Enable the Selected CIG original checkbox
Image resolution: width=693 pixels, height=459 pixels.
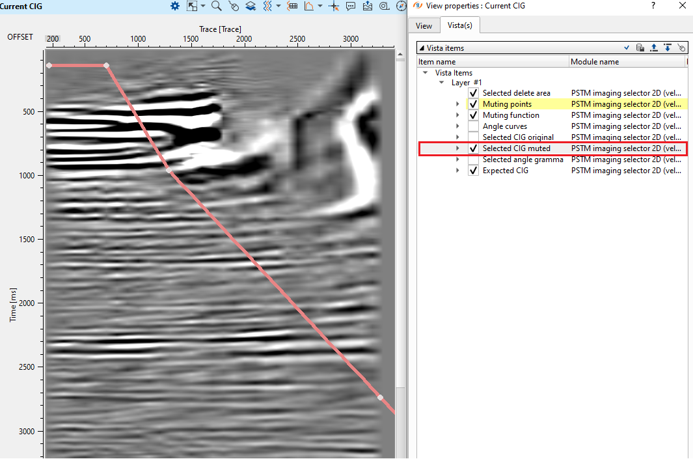pos(473,137)
